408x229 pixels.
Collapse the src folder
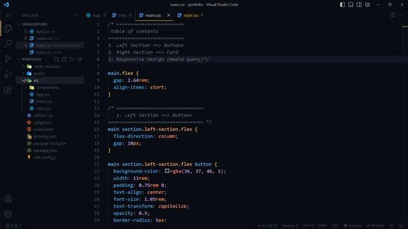click(x=36, y=81)
